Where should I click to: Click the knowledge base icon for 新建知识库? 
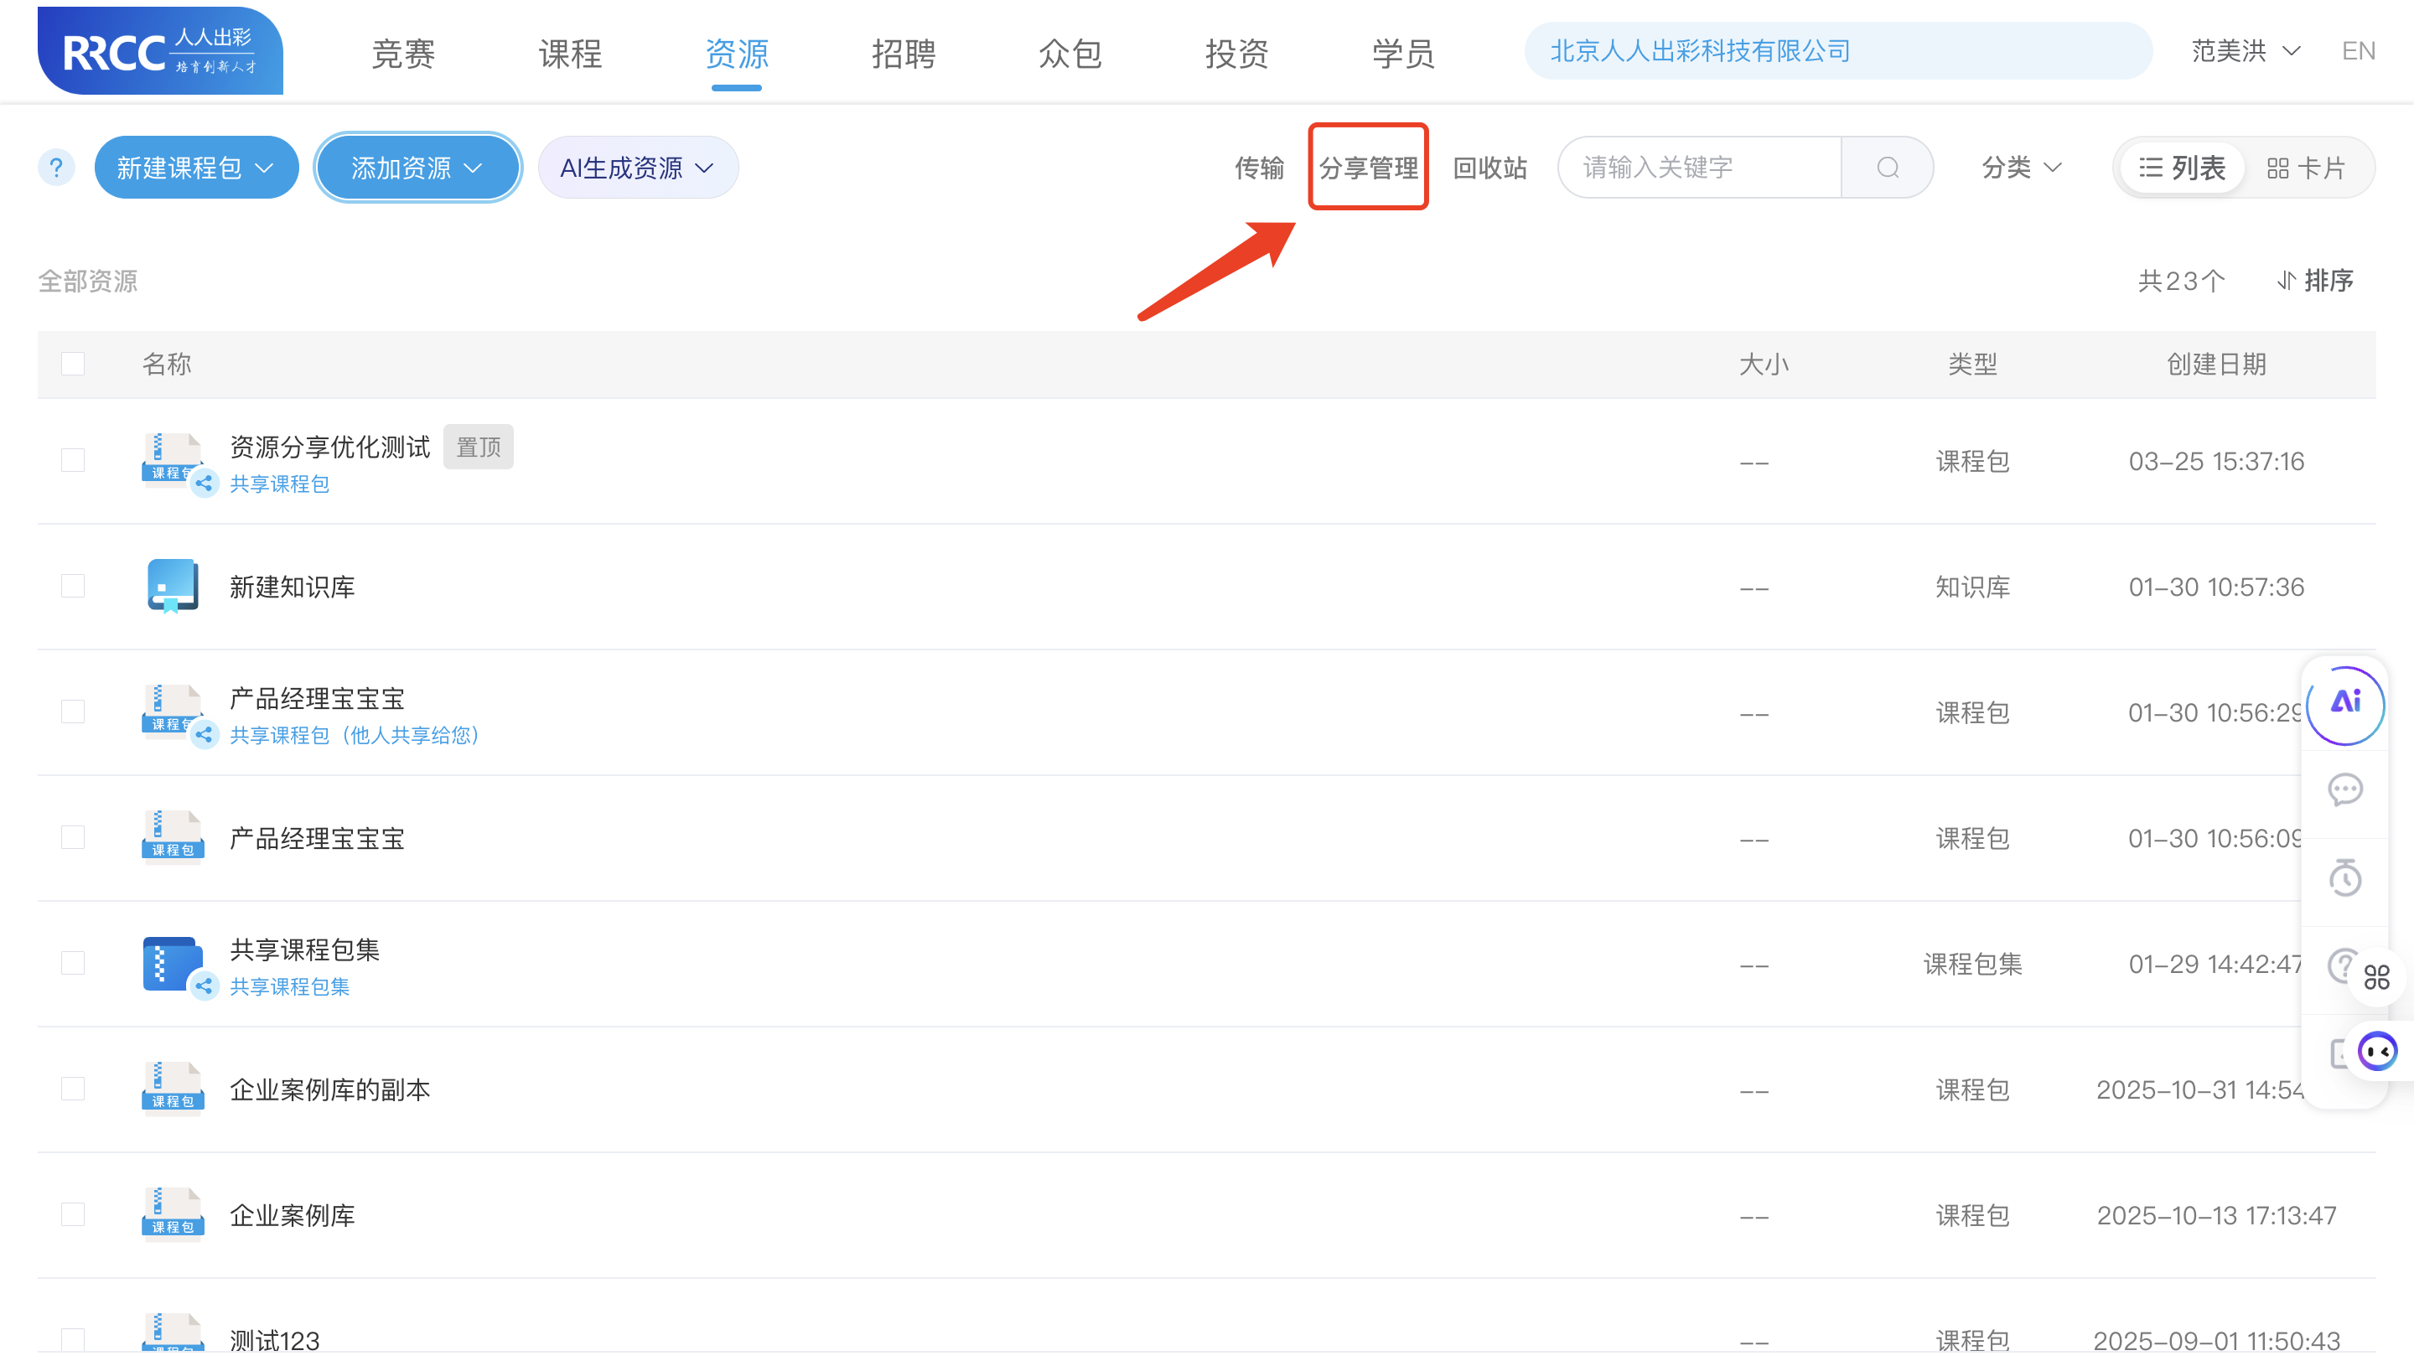173,587
